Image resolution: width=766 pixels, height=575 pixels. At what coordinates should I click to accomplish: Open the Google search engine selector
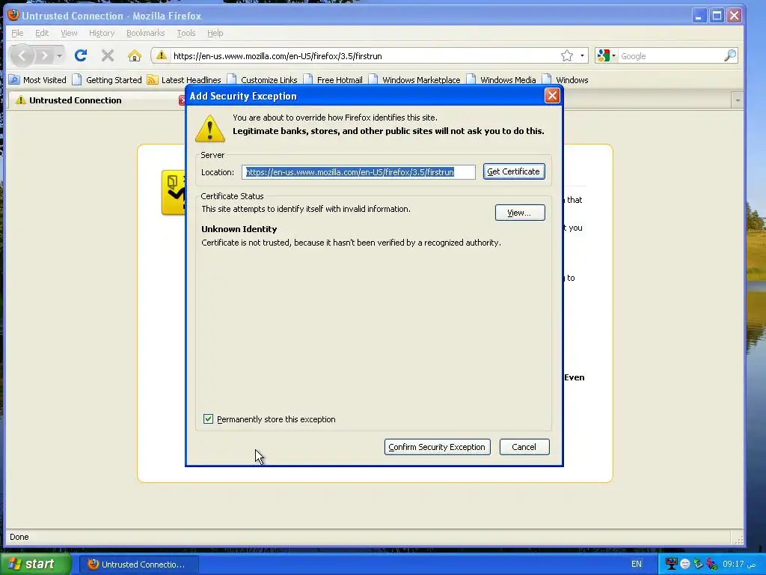tap(606, 55)
